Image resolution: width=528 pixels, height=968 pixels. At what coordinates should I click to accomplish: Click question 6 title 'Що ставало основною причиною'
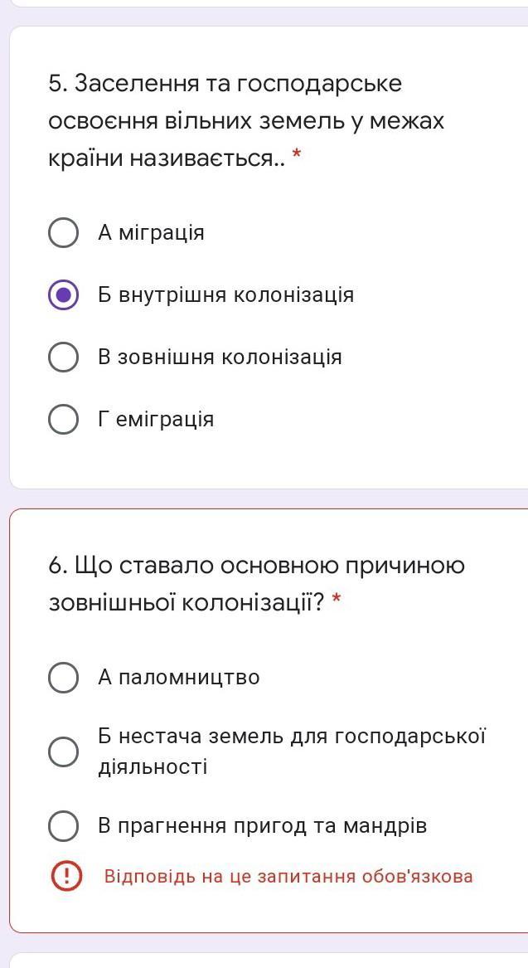(257, 566)
